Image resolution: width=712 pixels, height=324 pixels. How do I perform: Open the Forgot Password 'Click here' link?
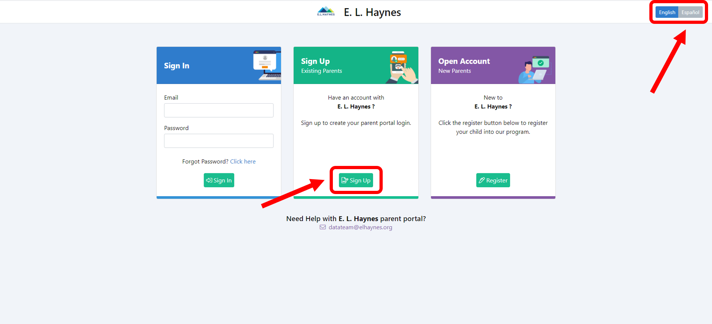(x=243, y=161)
